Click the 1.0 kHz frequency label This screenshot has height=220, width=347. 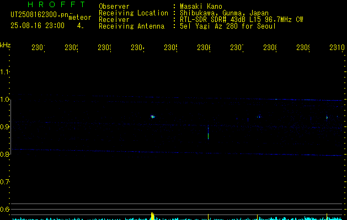[4, 100]
